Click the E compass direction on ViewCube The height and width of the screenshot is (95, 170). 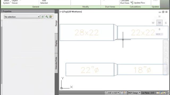pos(166,23)
